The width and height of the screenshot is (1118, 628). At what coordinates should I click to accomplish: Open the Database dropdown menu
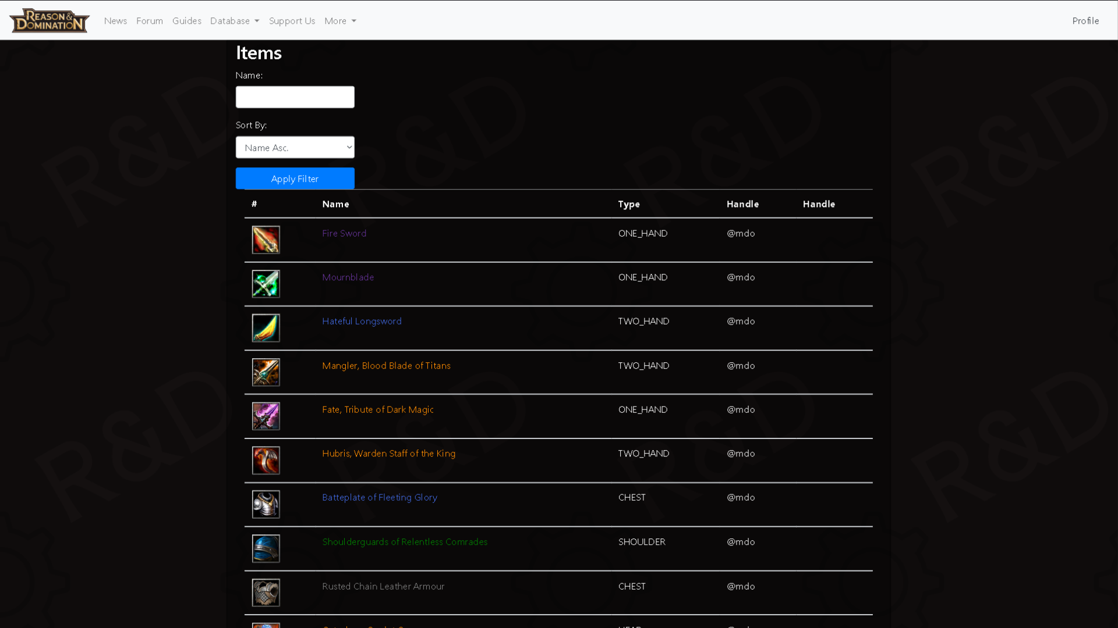[x=234, y=21]
